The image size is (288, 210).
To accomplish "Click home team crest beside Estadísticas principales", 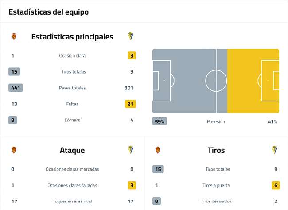I will (x=14, y=36).
